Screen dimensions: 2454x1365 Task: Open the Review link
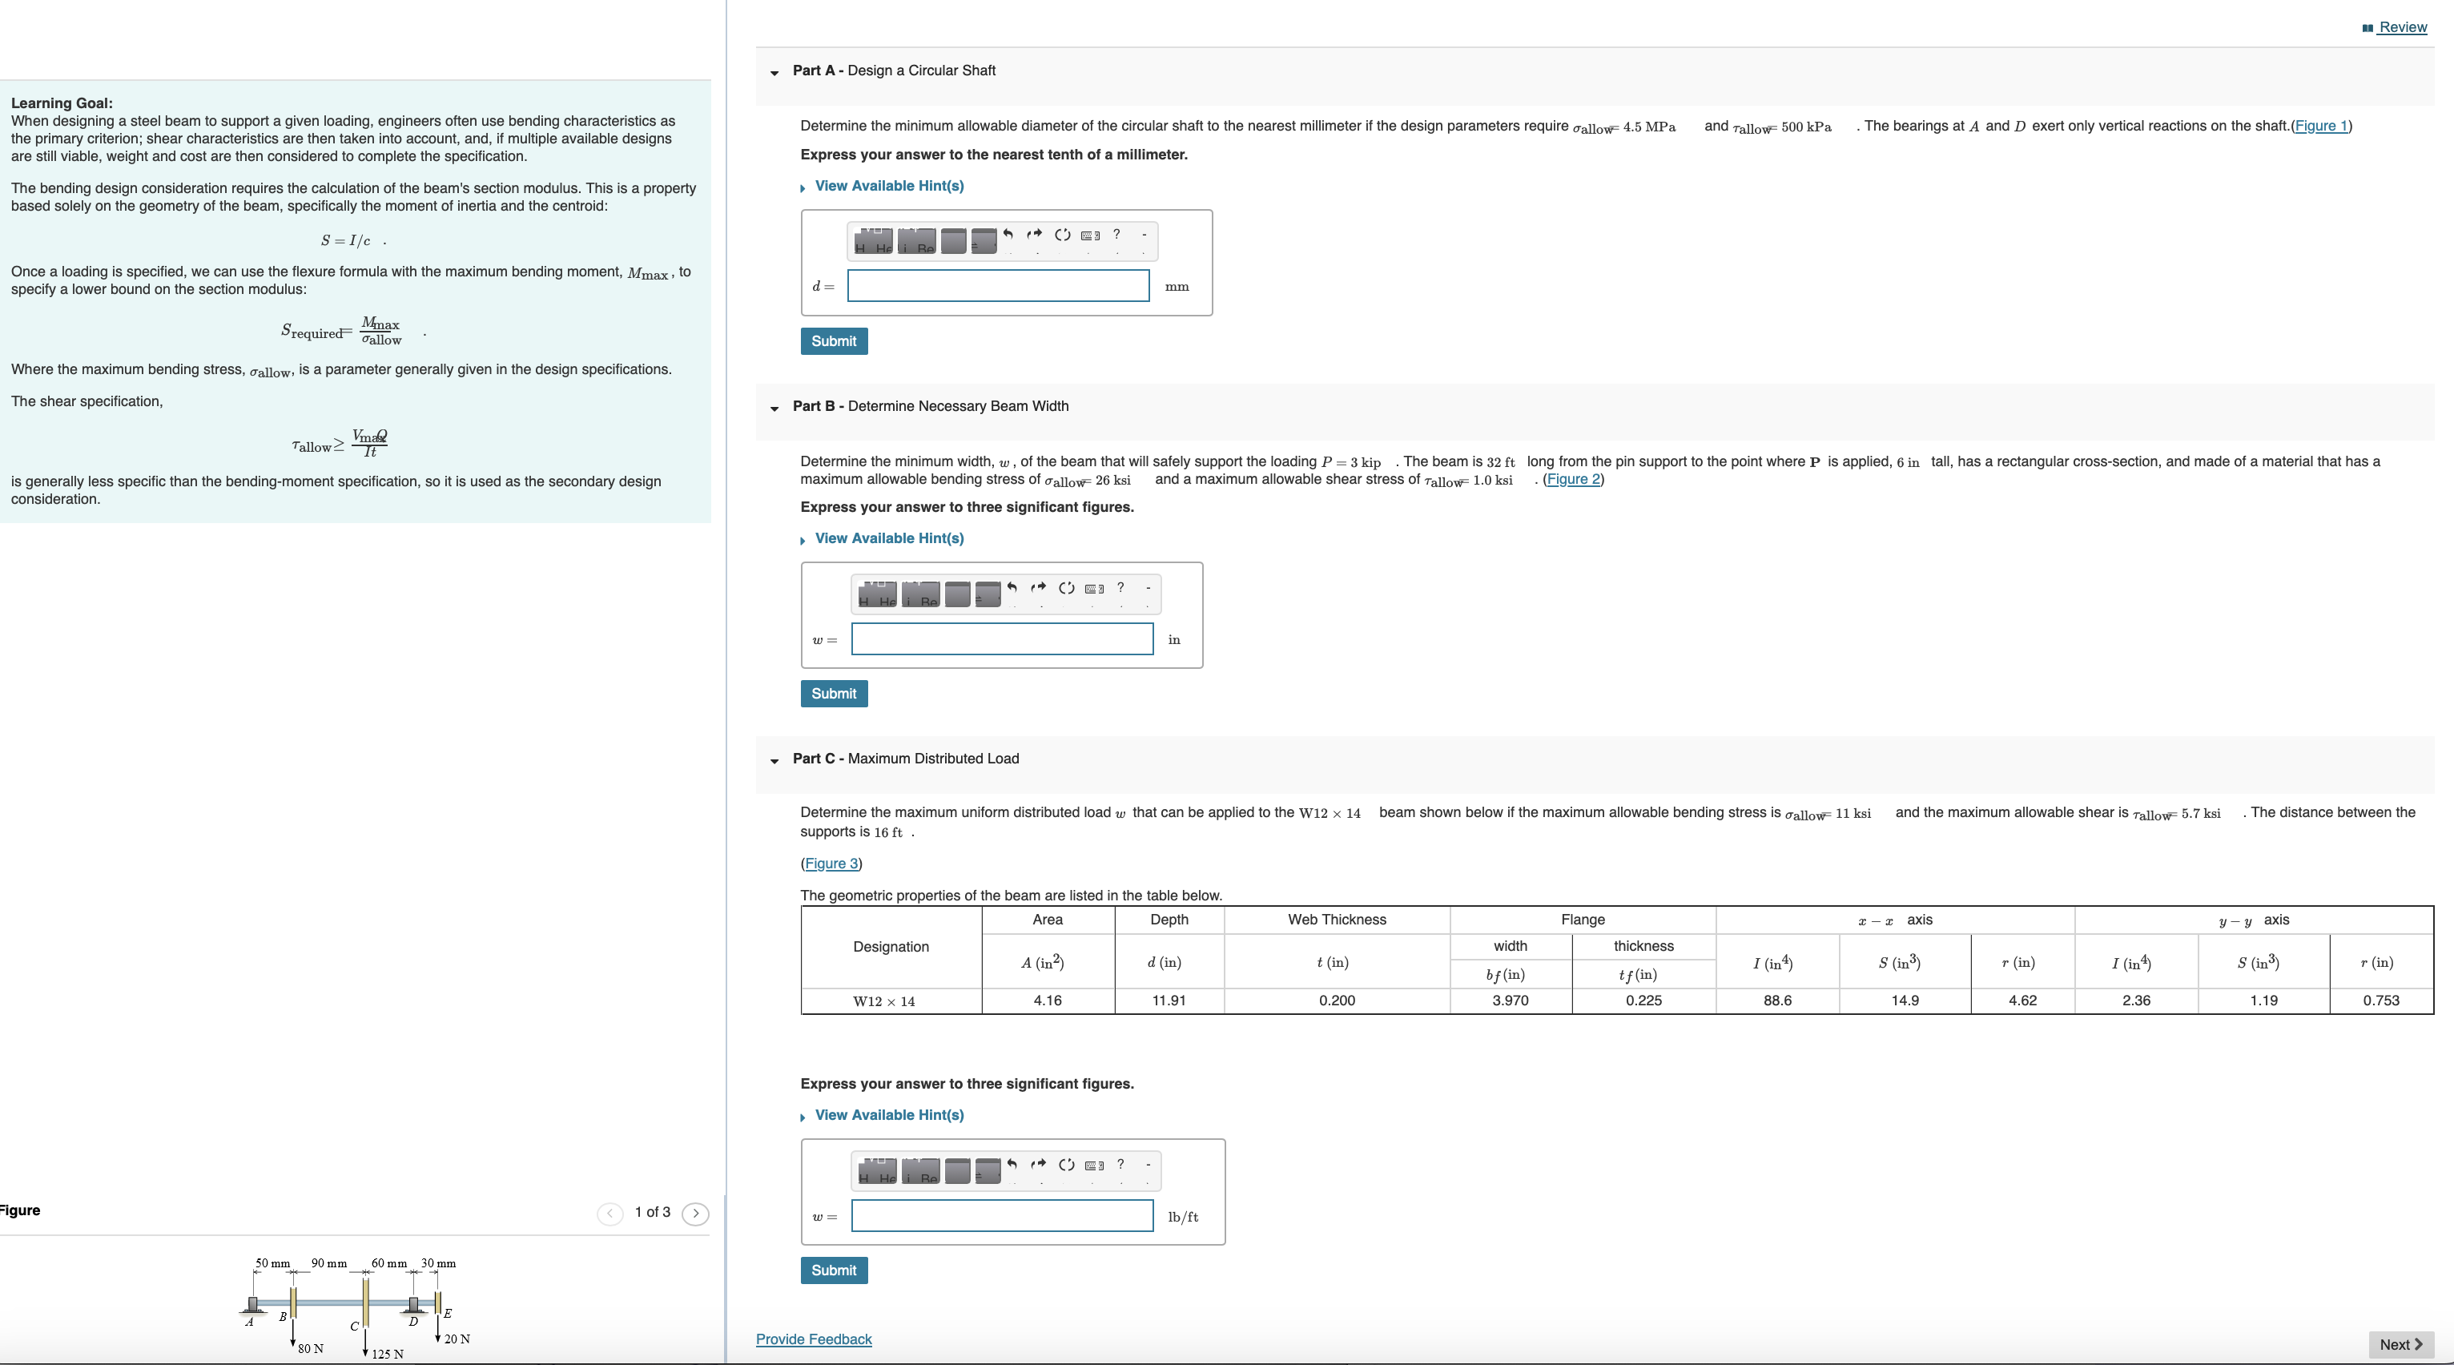pos(2402,27)
